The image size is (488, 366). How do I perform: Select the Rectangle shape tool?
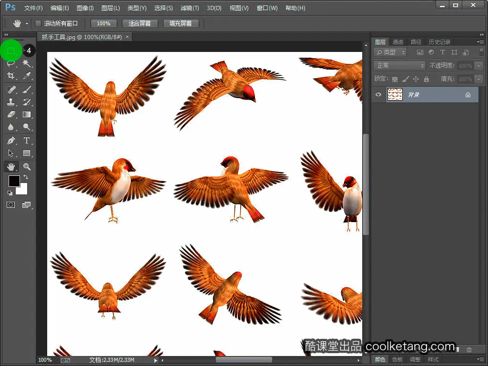27,153
